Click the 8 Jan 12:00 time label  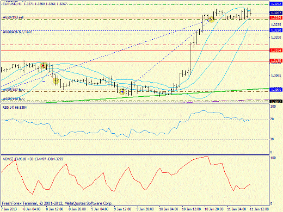pos(55,209)
